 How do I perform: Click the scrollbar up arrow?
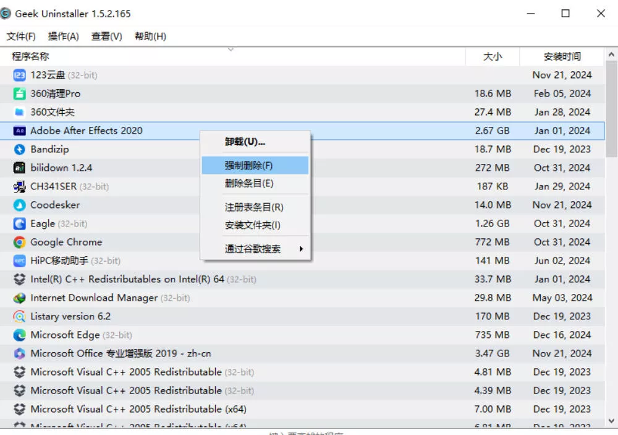(x=611, y=54)
